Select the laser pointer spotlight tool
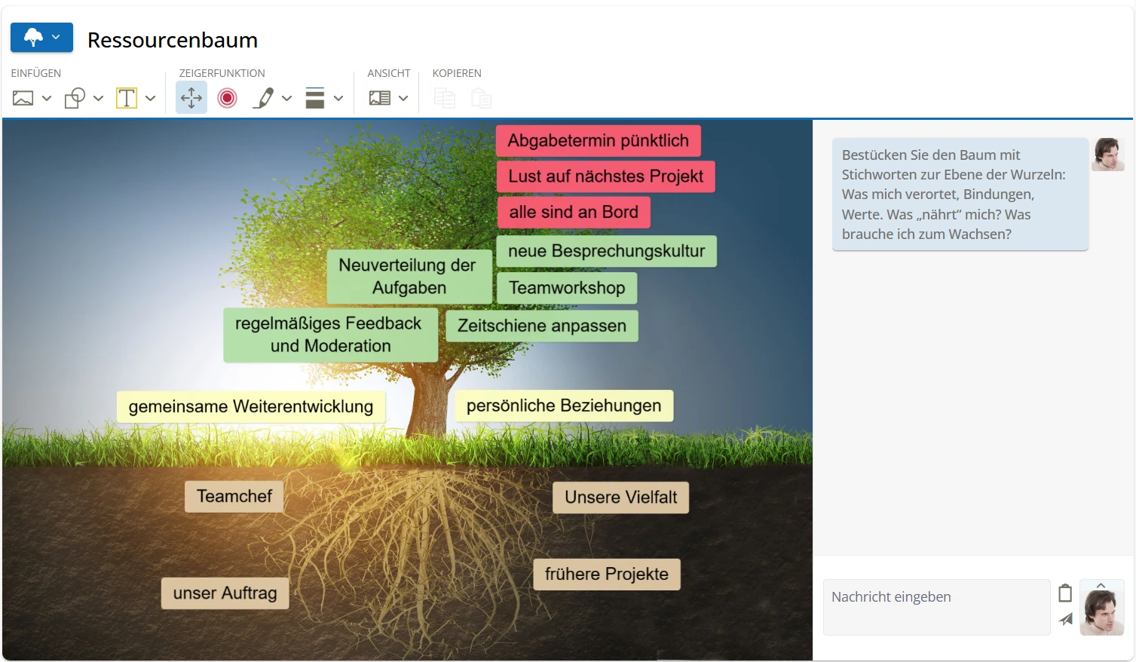 pyautogui.click(x=227, y=97)
